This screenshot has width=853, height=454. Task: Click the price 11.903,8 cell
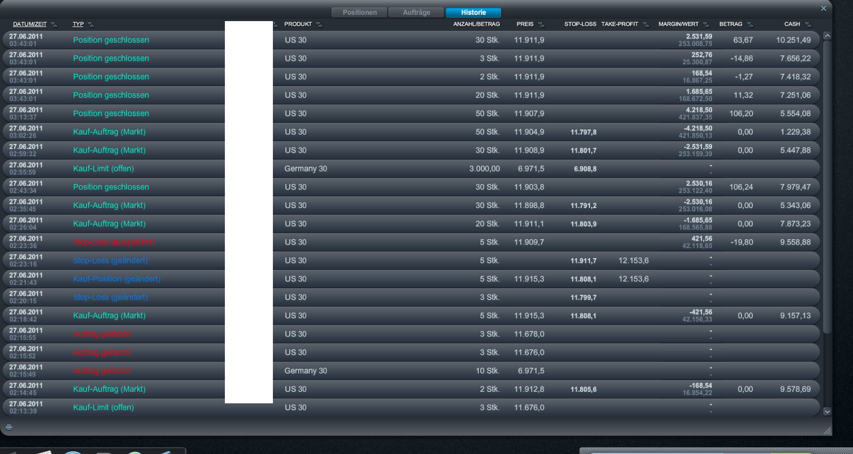[x=529, y=187]
